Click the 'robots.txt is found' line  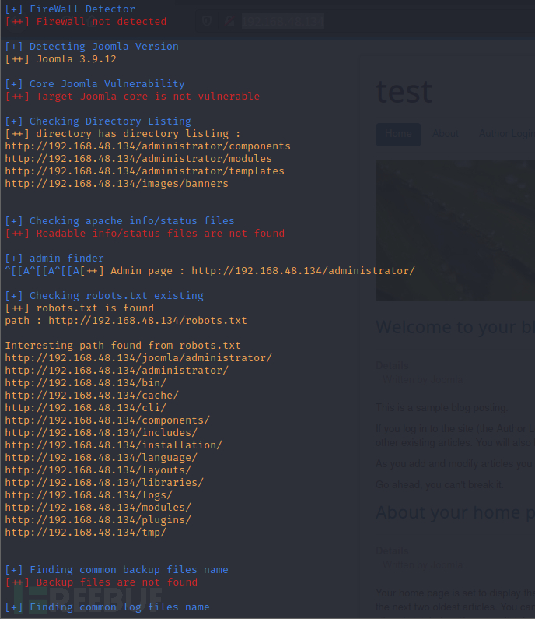[x=79, y=308]
